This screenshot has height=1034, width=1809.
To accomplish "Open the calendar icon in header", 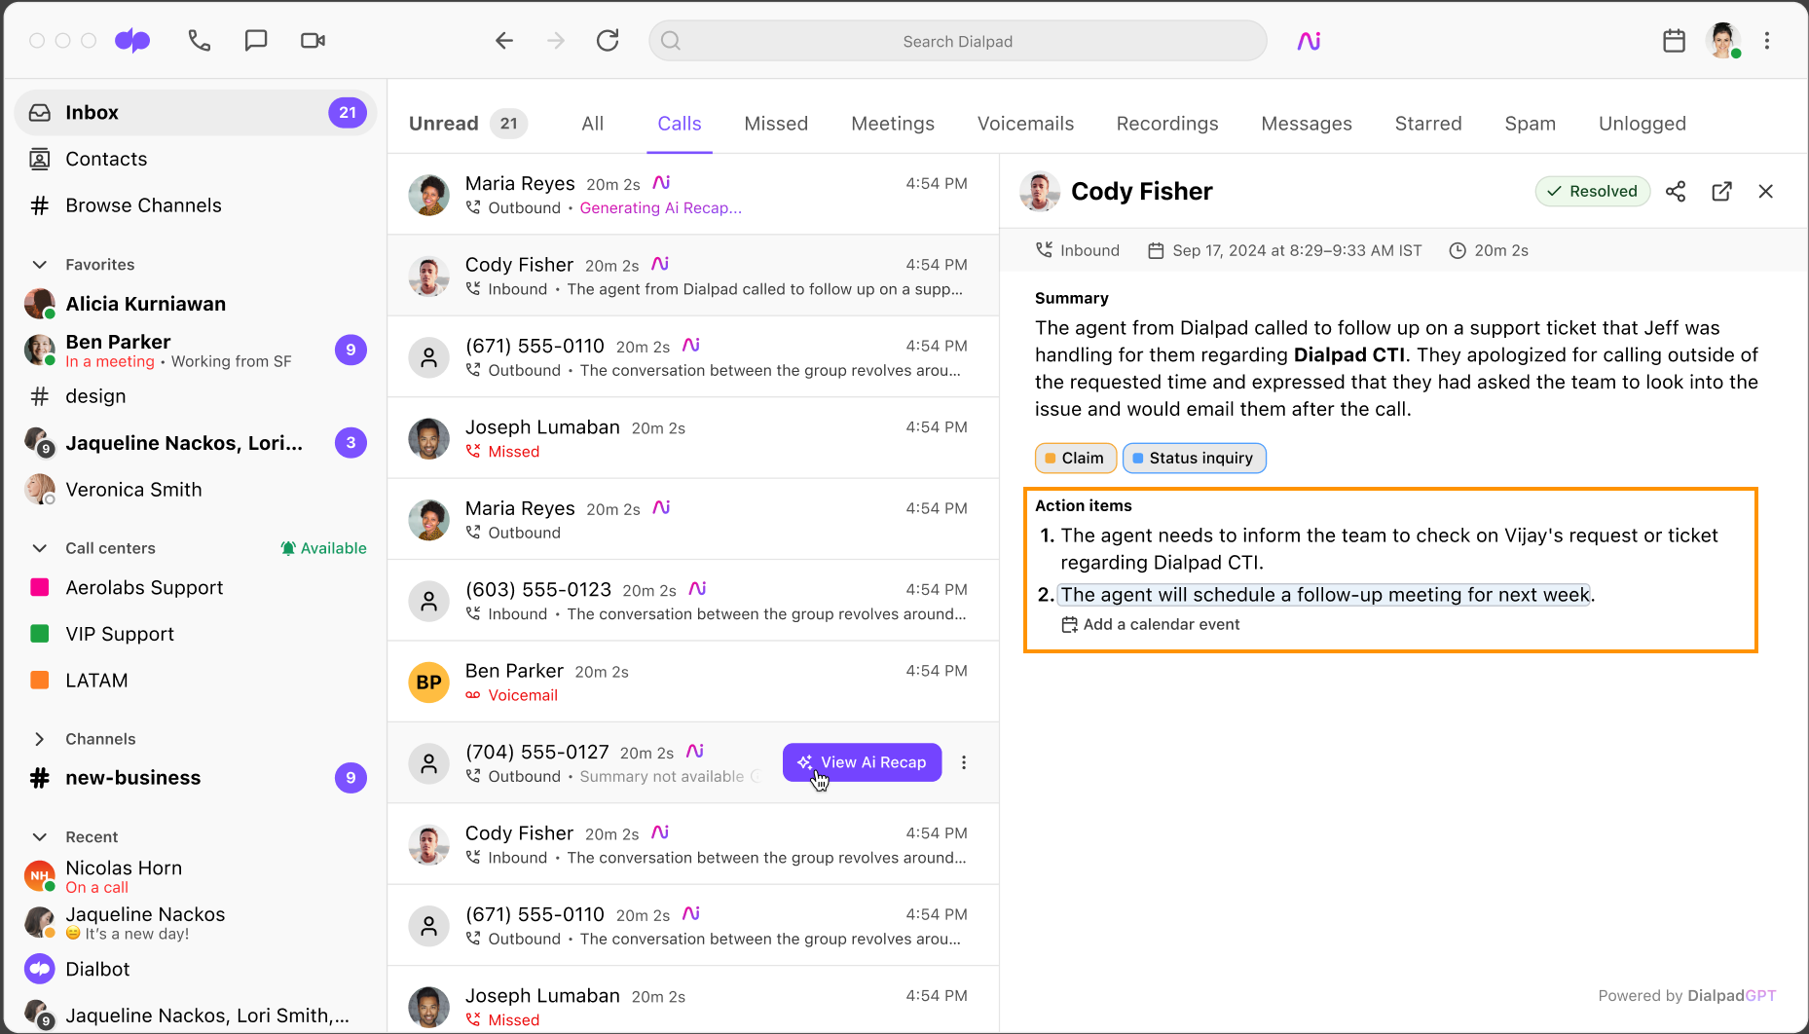I will point(1674,41).
